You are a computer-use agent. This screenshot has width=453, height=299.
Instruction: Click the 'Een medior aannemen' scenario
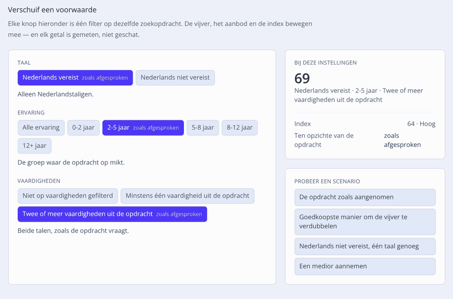365,266
